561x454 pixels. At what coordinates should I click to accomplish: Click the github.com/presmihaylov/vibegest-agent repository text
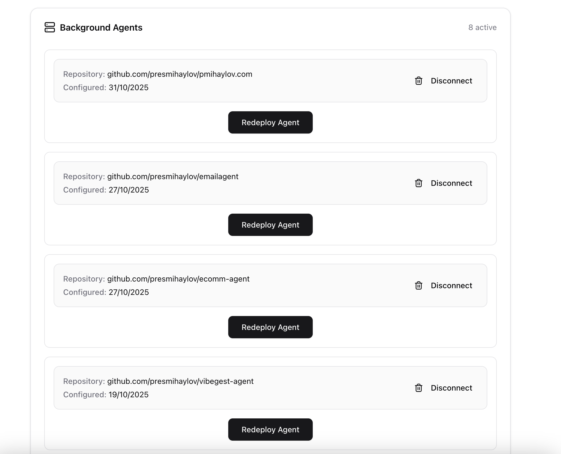tap(180, 381)
